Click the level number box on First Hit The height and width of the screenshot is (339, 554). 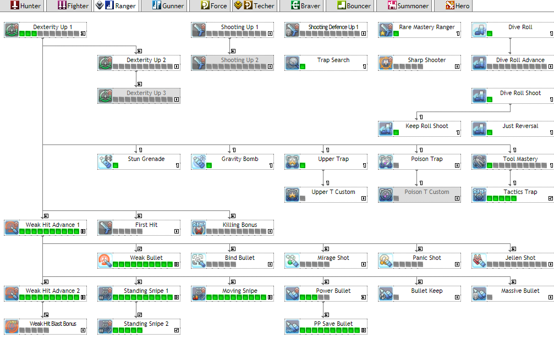[177, 232]
